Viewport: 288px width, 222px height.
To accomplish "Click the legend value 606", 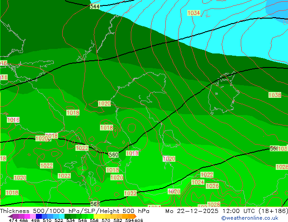I will pyautogui.click(x=139, y=220).
